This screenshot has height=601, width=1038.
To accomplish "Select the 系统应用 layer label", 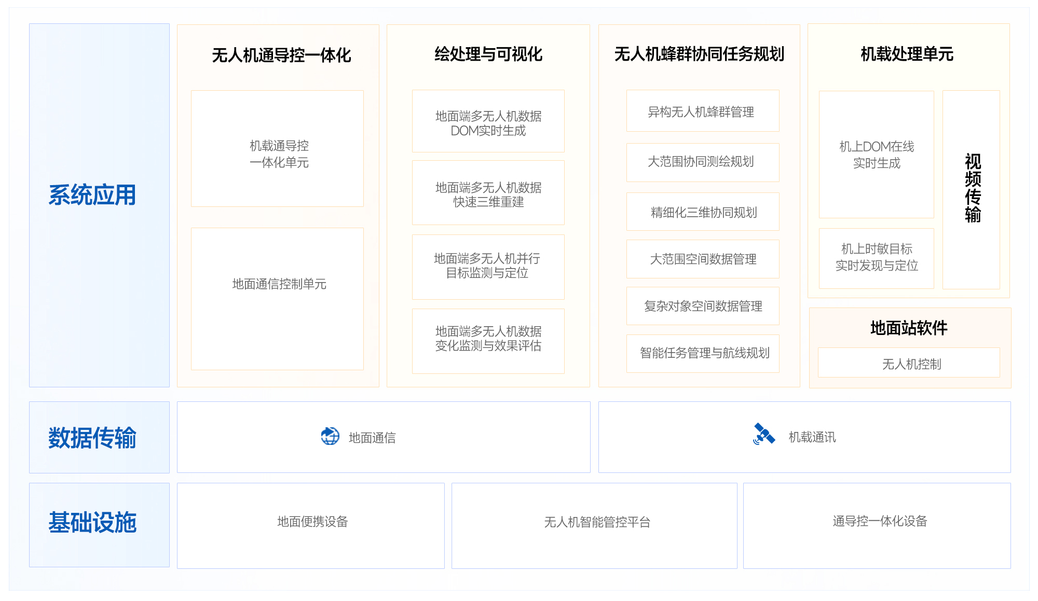I will [92, 195].
